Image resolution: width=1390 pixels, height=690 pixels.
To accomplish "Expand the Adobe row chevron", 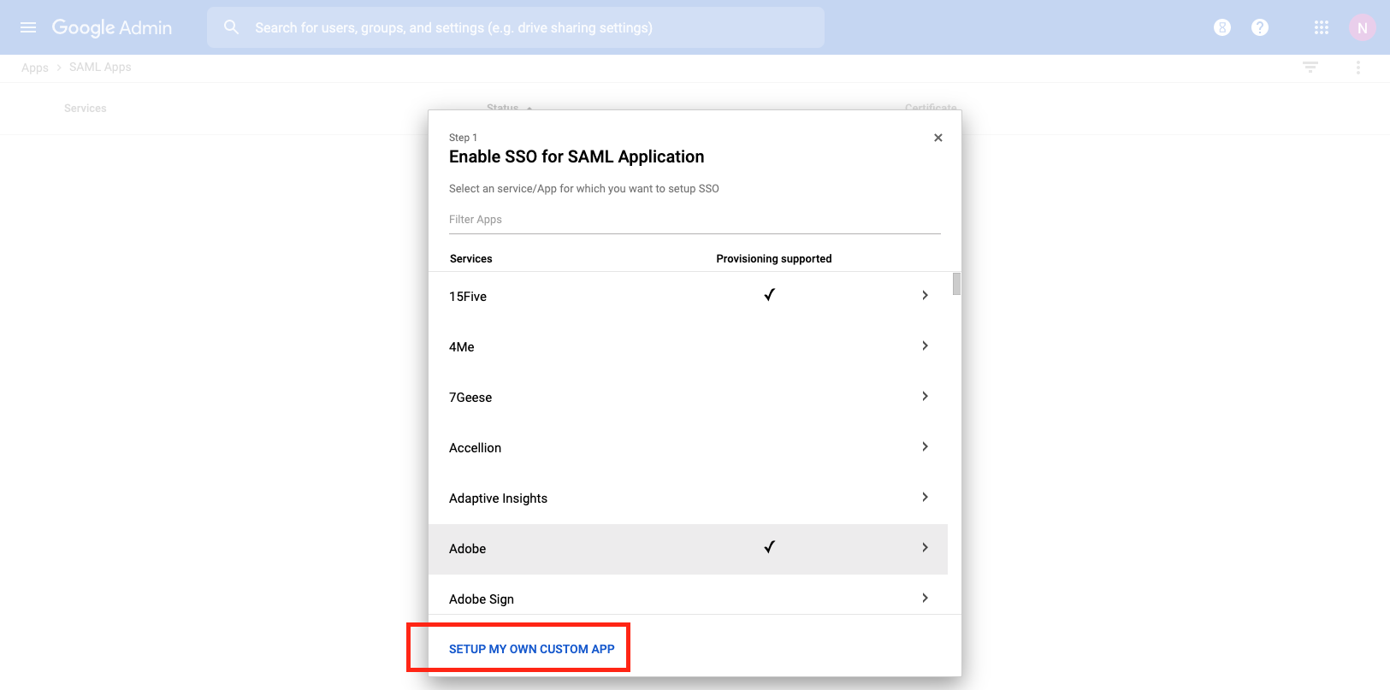I will click(925, 547).
